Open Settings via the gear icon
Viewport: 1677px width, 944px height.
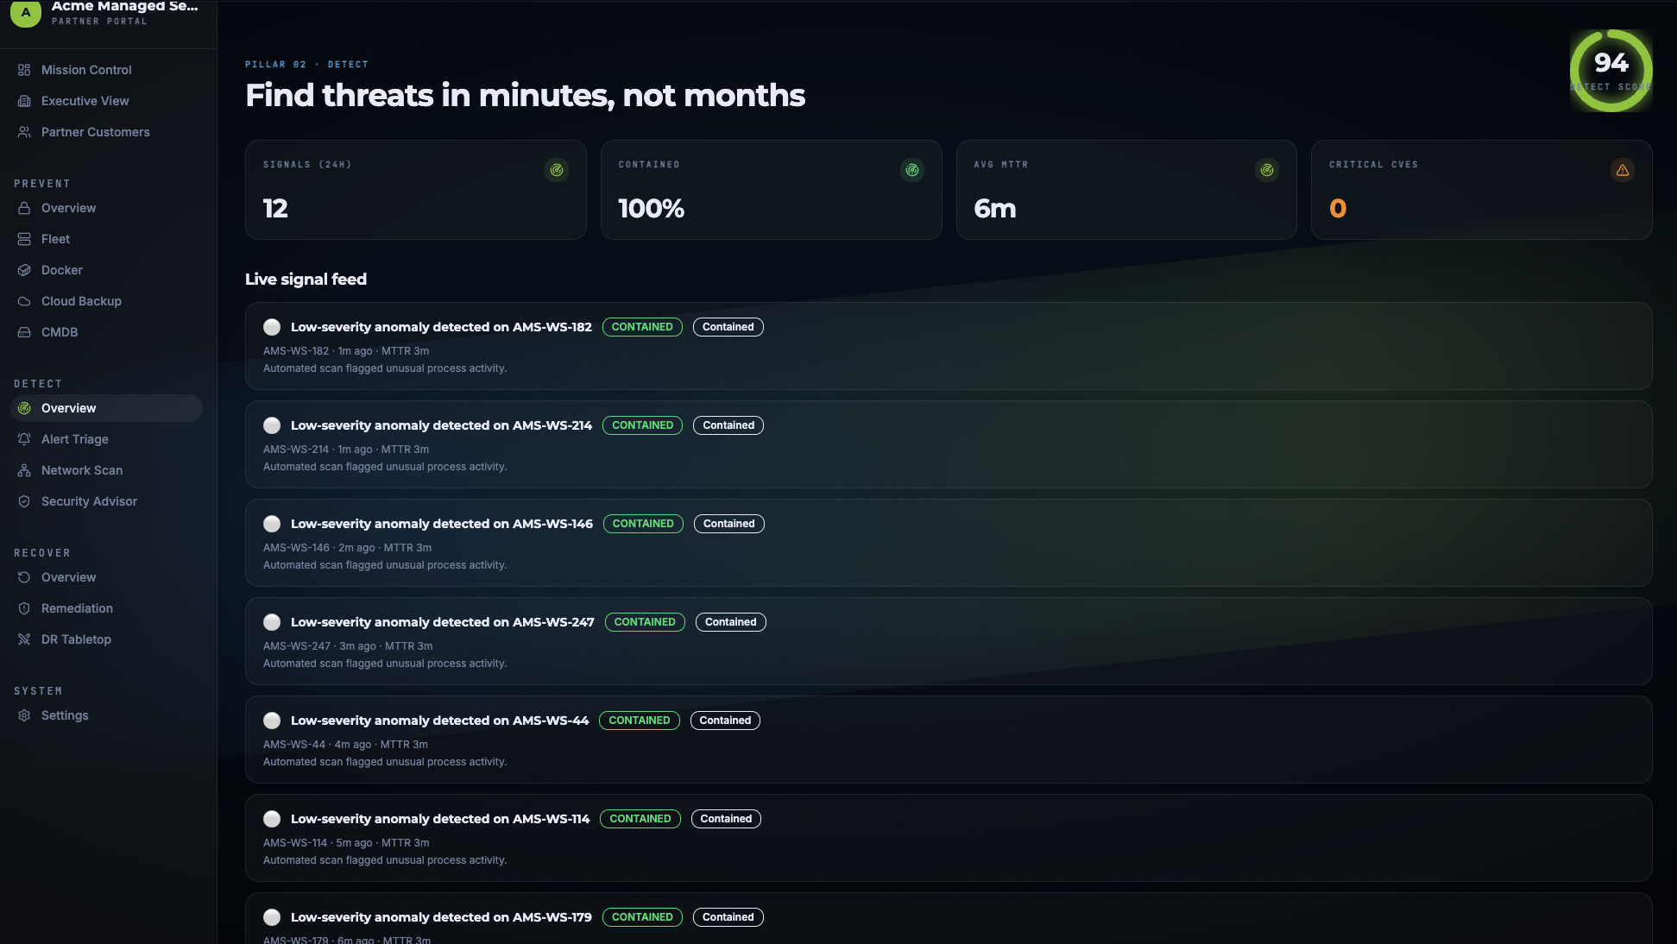[x=24, y=715]
